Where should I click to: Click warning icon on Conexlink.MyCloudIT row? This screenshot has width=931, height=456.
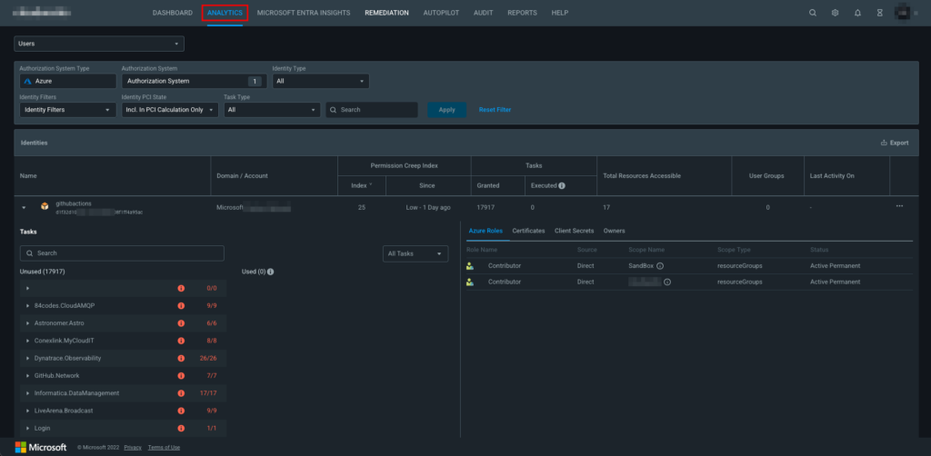tap(181, 341)
